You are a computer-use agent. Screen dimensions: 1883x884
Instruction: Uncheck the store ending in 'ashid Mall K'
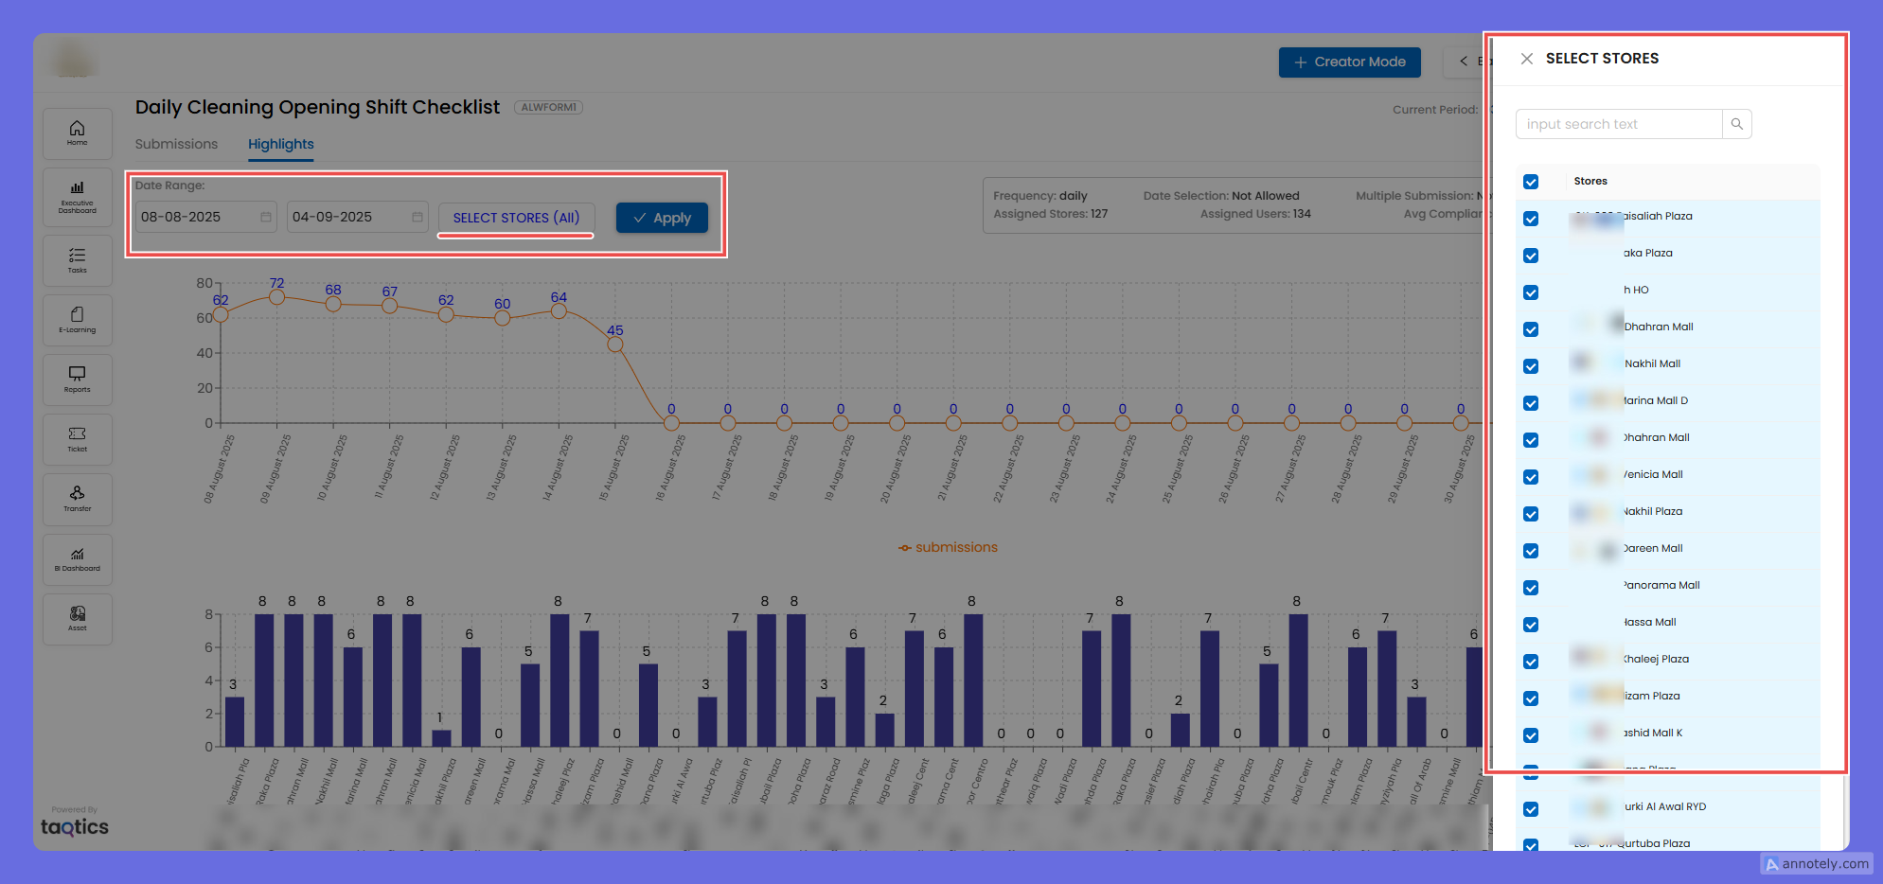(1531, 735)
